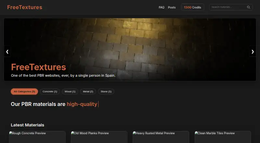
Task: Click the hero tagline about Spain
Action: pos(63,75)
